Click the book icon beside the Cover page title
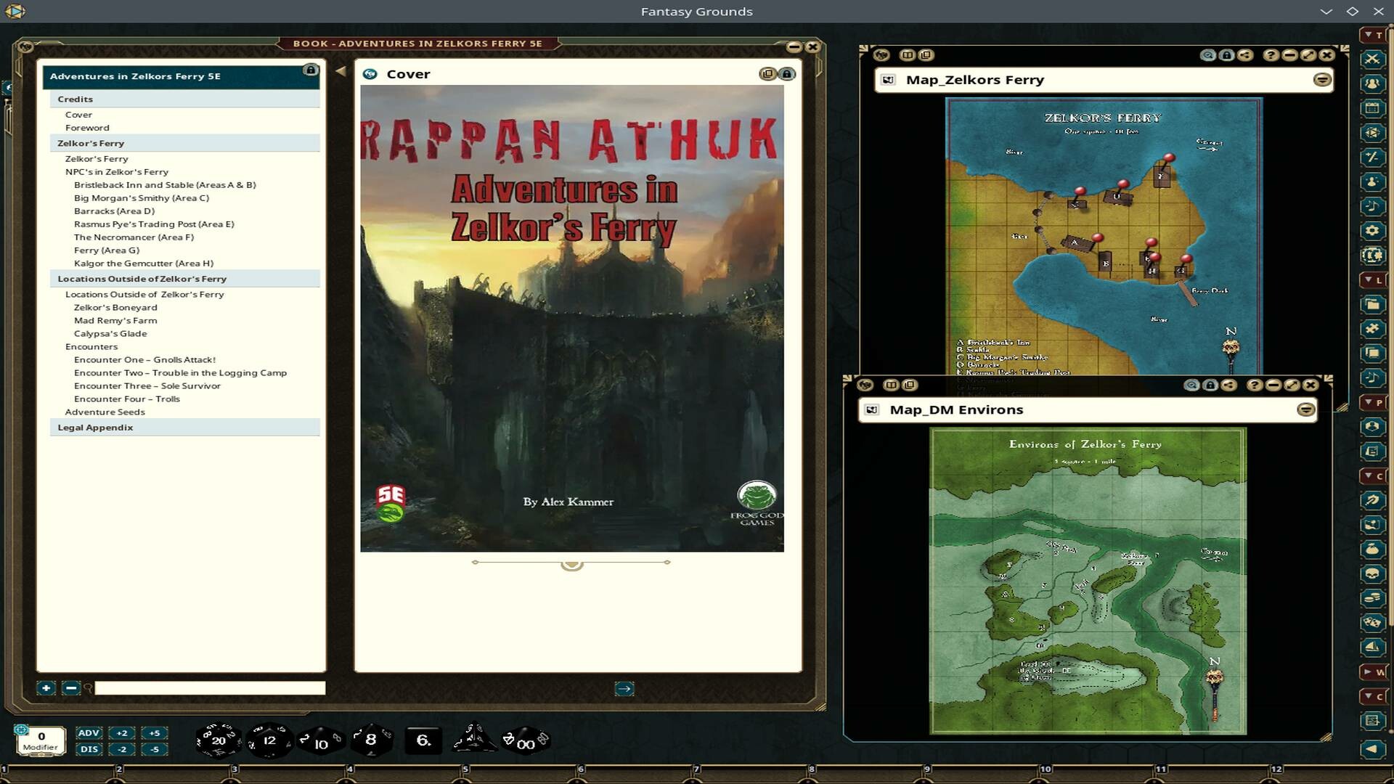Viewport: 1394px width, 784px height. [x=371, y=73]
